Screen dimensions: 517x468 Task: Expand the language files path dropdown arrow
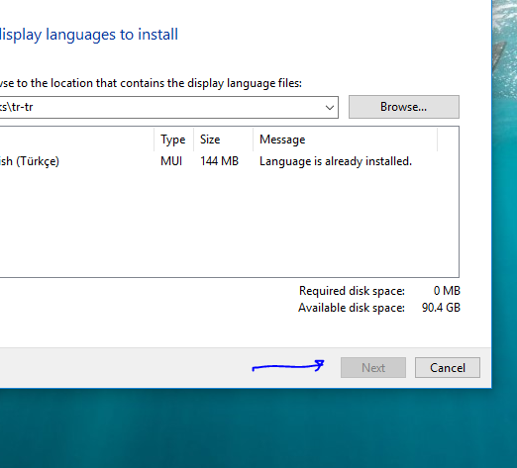(x=329, y=108)
